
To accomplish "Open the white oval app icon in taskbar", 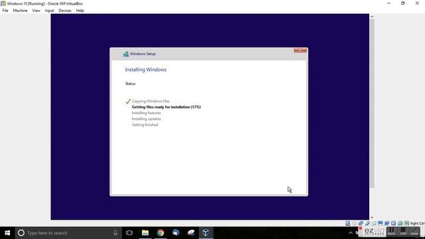I will [x=191, y=233].
